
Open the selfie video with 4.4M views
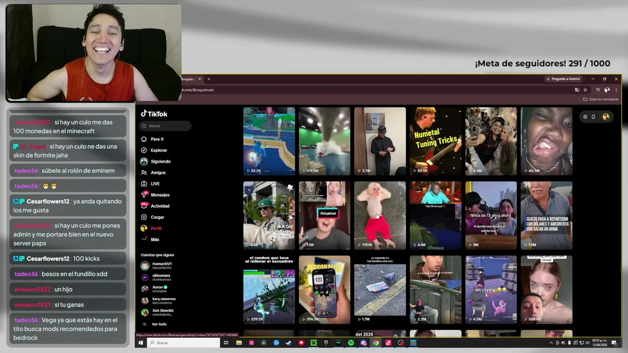491,141
